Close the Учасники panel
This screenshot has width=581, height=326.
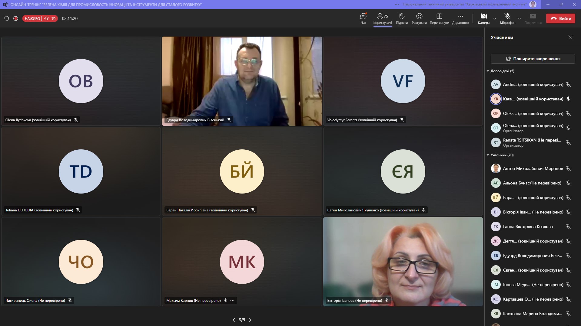(x=570, y=37)
